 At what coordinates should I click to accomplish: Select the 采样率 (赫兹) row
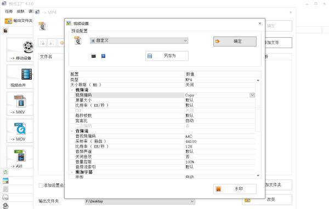(x=162, y=141)
